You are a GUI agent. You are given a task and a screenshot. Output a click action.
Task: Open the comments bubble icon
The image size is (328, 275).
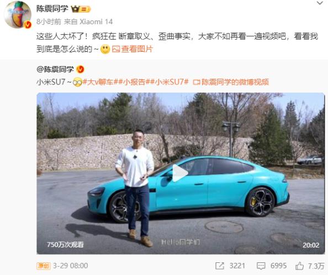(x=261, y=266)
